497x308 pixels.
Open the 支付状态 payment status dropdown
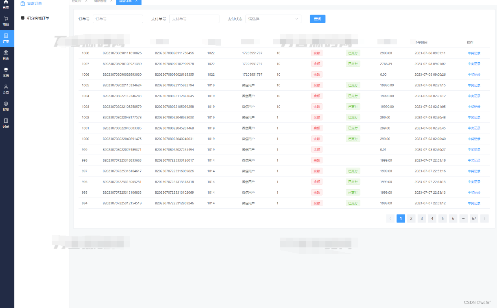273,19
